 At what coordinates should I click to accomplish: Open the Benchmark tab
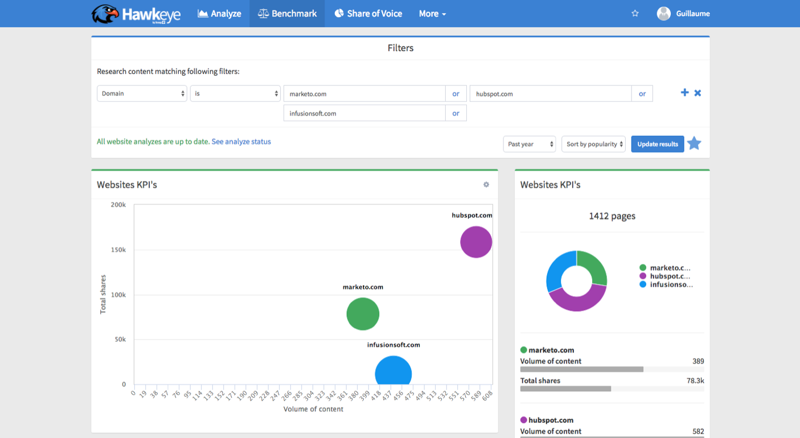[x=287, y=14]
